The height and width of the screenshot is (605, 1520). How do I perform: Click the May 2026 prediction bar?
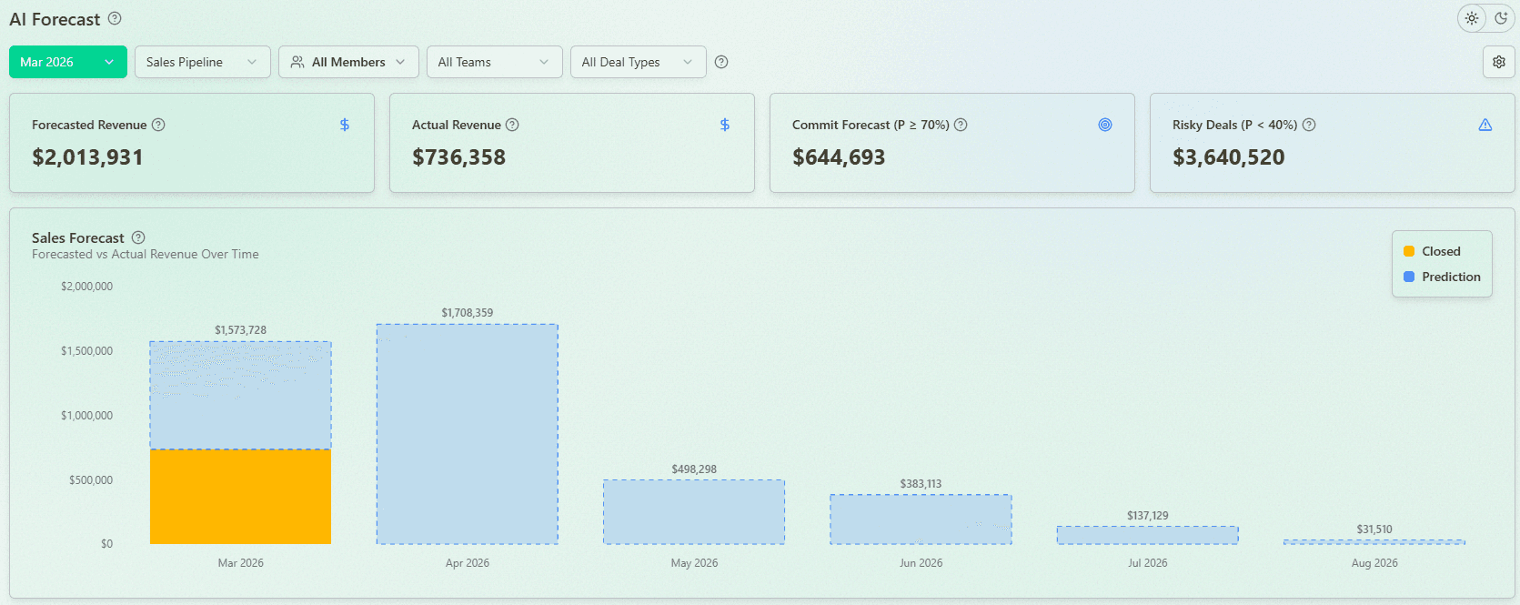point(694,512)
